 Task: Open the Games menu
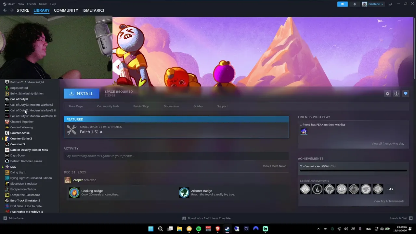43,4
